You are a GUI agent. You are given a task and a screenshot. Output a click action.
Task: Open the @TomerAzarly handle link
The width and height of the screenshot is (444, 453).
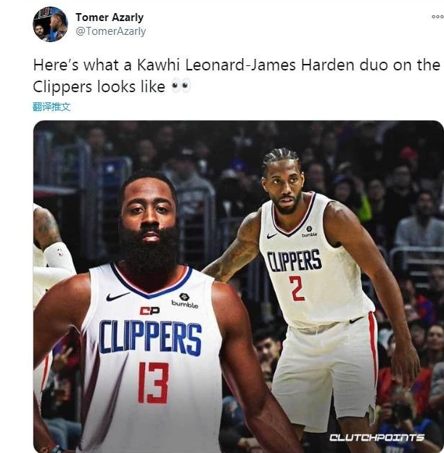[x=110, y=31]
